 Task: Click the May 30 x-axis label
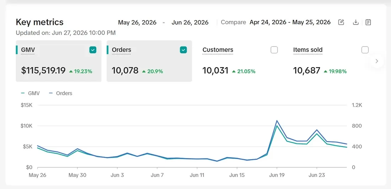click(x=77, y=175)
